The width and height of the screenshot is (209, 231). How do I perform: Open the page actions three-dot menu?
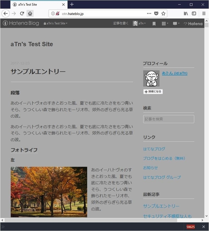point(149,14)
